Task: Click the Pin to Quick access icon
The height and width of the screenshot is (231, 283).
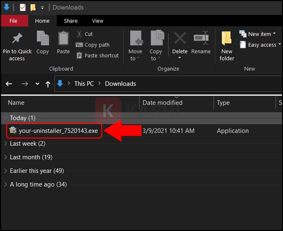Action: pos(17,38)
